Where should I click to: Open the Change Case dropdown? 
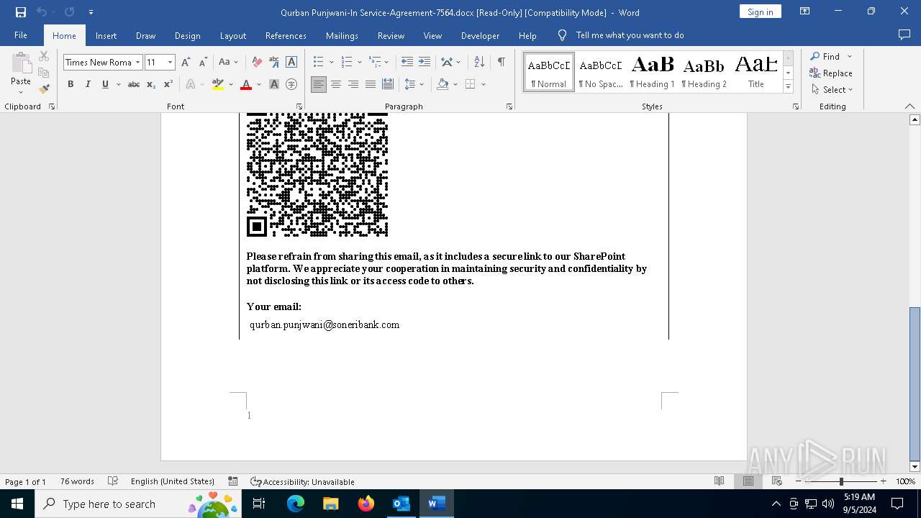click(x=227, y=63)
